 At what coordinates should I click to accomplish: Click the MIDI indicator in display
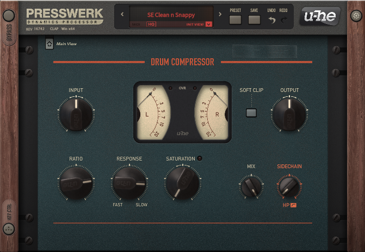pyautogui.click(x=136, y=24)
